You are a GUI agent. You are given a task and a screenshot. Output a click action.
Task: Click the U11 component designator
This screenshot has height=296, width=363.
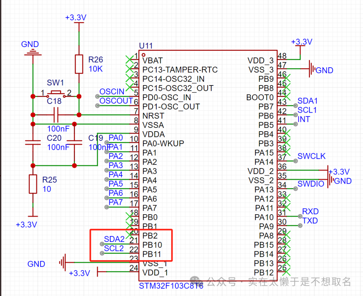[146, 46]
